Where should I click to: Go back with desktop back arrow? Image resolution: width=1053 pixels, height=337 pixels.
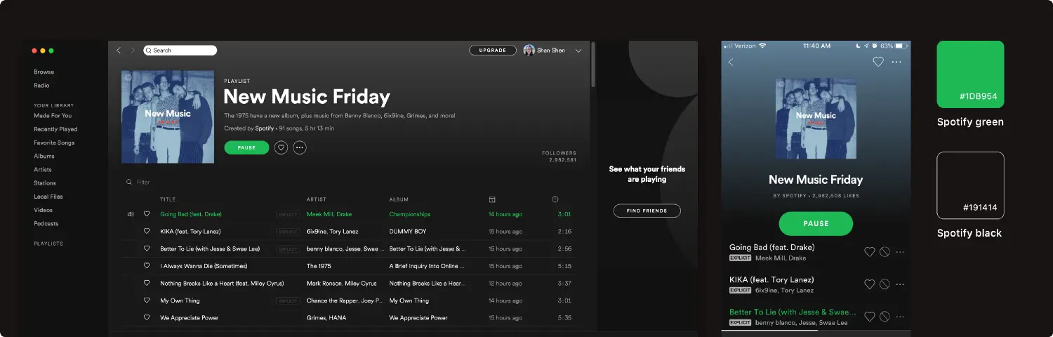click(x=119, y=51)
